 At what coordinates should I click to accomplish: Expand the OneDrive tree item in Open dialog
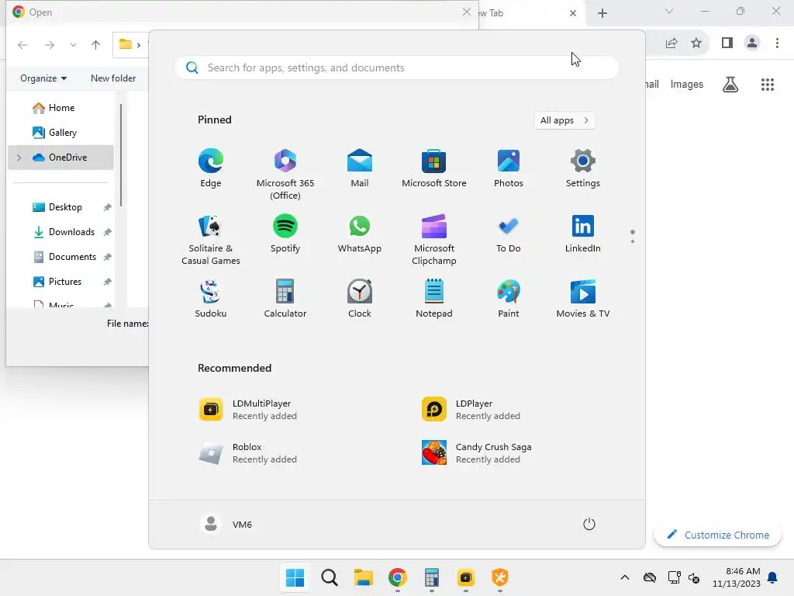(x=19, y=158)
